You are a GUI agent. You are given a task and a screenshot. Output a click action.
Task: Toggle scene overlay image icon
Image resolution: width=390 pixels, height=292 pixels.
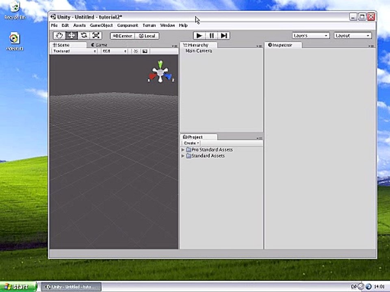point(145,51)
